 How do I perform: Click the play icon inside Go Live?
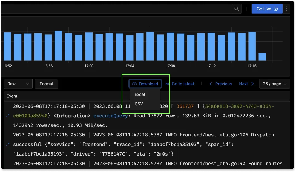[x=276, y=9]
